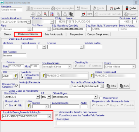Select Não for Ocupa Leito
139x132 pixels.
pyautogui.click(x=15, y=105)
